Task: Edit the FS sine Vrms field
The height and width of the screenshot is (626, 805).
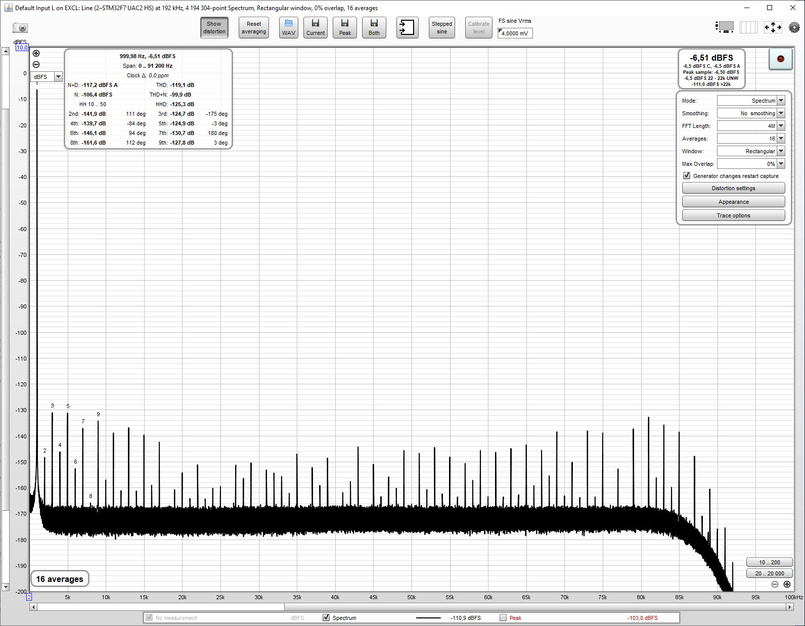Action: click(x=515, y=33)
